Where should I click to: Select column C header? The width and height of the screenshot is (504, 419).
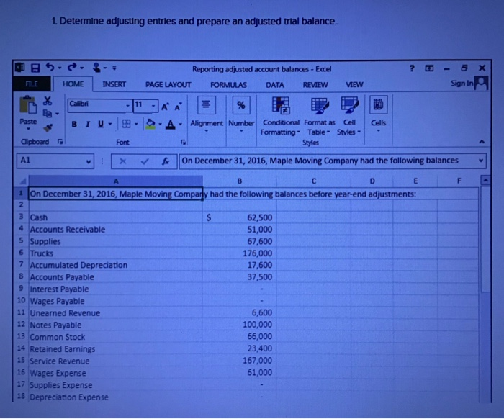click(314, 181)
